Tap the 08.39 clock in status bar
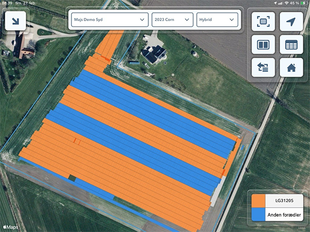The width and height of the screenshot is (310, 232). click(7, 3)
